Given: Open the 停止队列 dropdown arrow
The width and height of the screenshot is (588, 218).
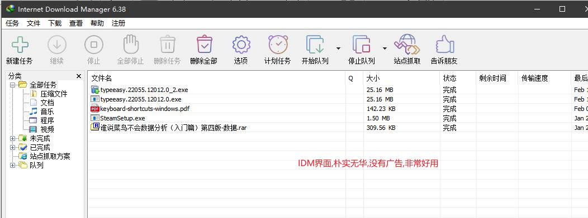Looking at the screenshot, I should pos(385,49).
